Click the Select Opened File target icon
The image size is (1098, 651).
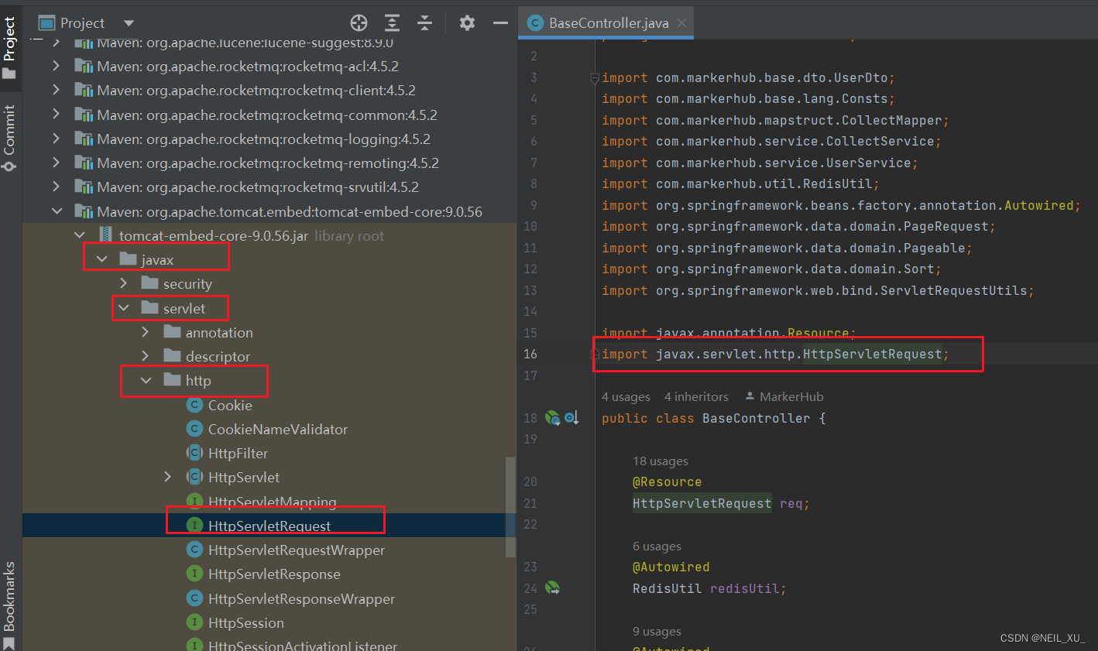pyautogui.click(x=359, y=22)
